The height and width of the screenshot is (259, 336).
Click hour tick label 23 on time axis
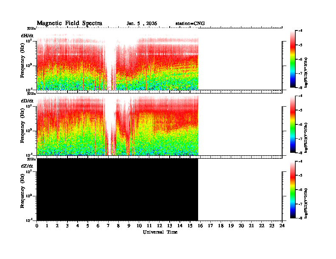click(x=272, y=226)
